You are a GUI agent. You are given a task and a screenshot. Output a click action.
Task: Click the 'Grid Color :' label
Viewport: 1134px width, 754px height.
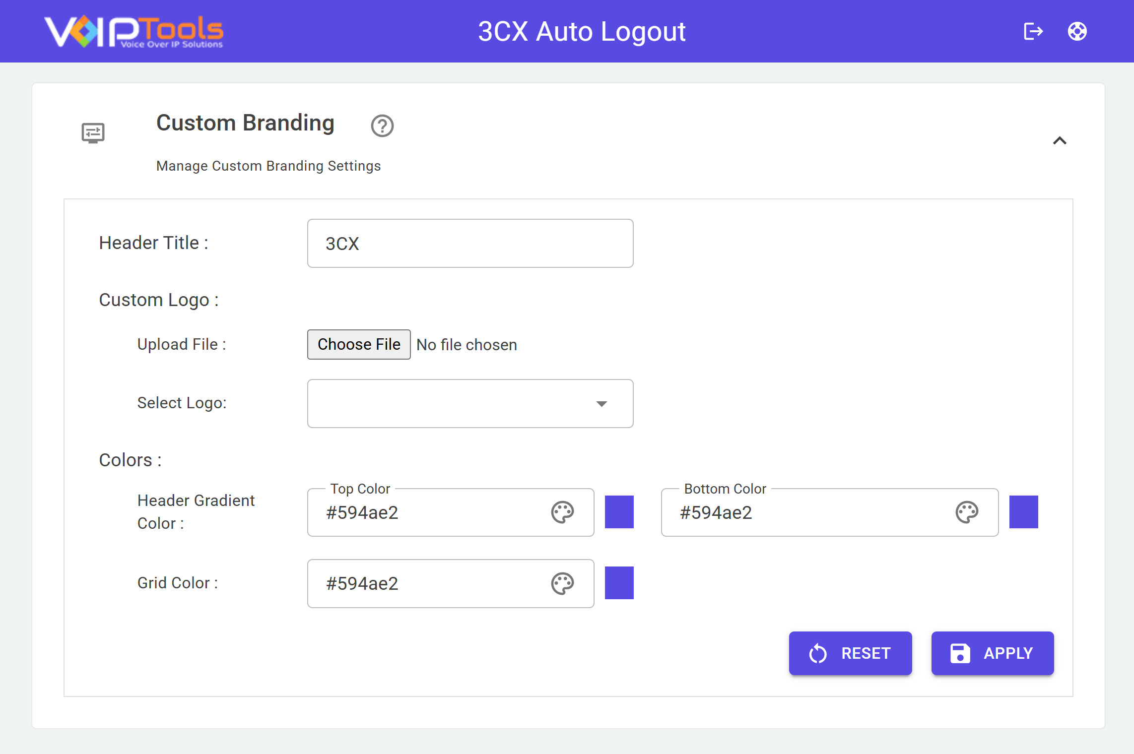(x=178, y=583)
